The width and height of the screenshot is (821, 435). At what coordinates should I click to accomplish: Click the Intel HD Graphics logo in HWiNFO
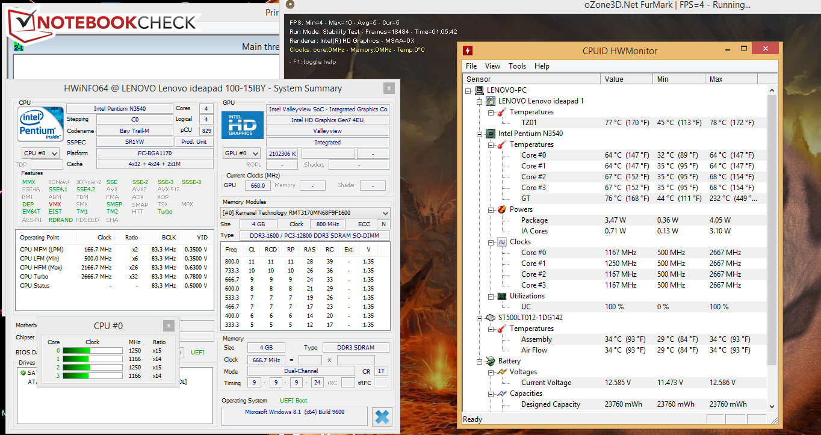click(x=243, y=125)
